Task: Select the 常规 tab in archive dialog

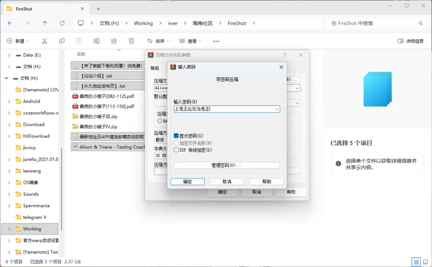Action: tap(154, 68)
